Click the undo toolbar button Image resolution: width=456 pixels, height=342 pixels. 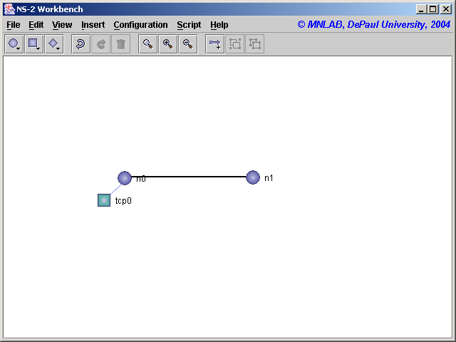(81, 44)
